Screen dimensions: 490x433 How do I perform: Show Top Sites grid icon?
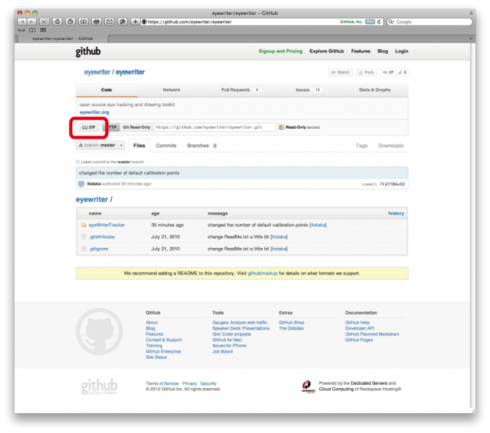pyautogui.click(x=43, y=31)
